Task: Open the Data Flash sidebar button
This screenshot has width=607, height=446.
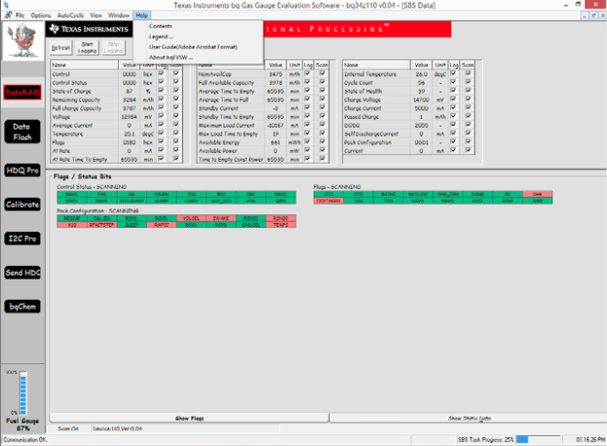Action: [22, 131]
